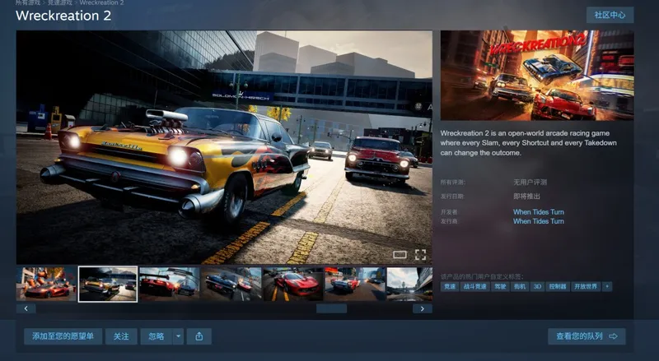659x361 pixels.
Task: Open the 社区中心 community hub
Action: [x=610, y=15]
